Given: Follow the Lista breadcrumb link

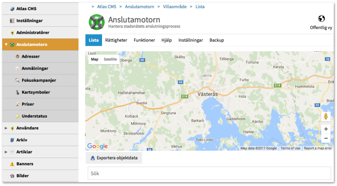Looking at the screenshot, I should (x=200, y=7).
